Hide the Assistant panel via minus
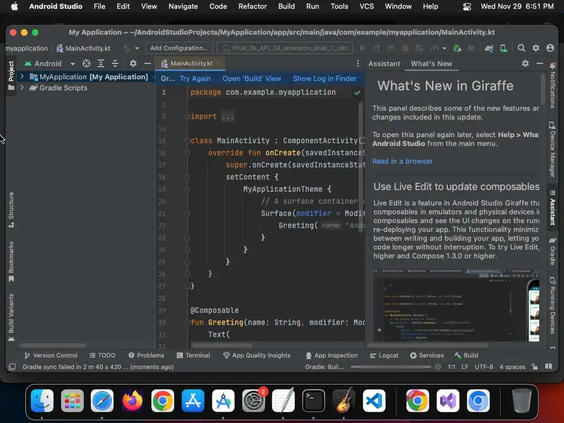Image resolution: width=564 pixels, height=423 pixels. click(540, 64)
